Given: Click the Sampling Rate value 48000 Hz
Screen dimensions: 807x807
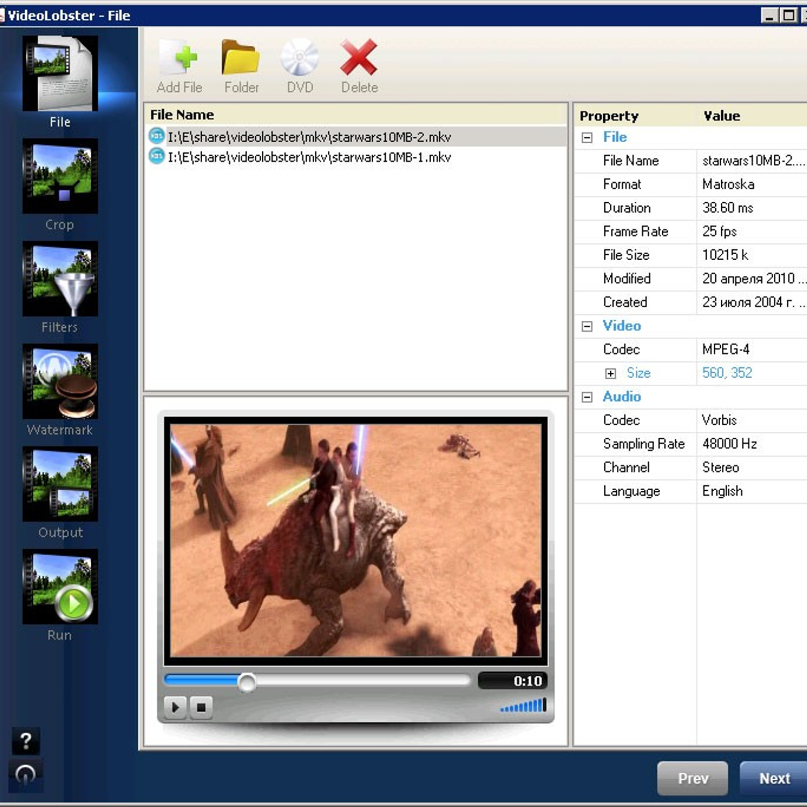Looking at the screenshot, I should (x=729, y=443).
